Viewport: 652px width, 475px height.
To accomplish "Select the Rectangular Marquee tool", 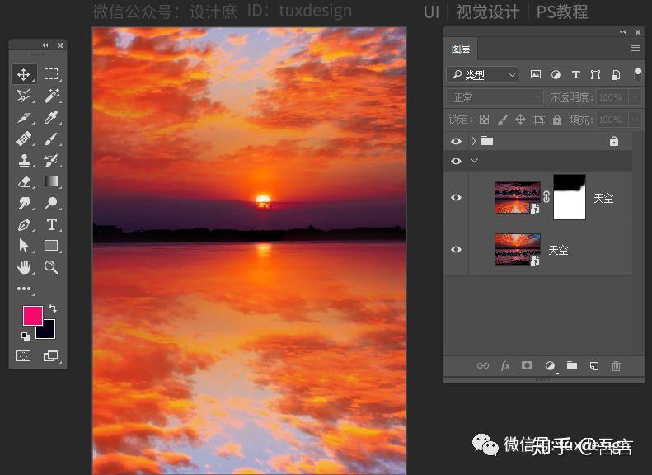I will coord(51,74).
